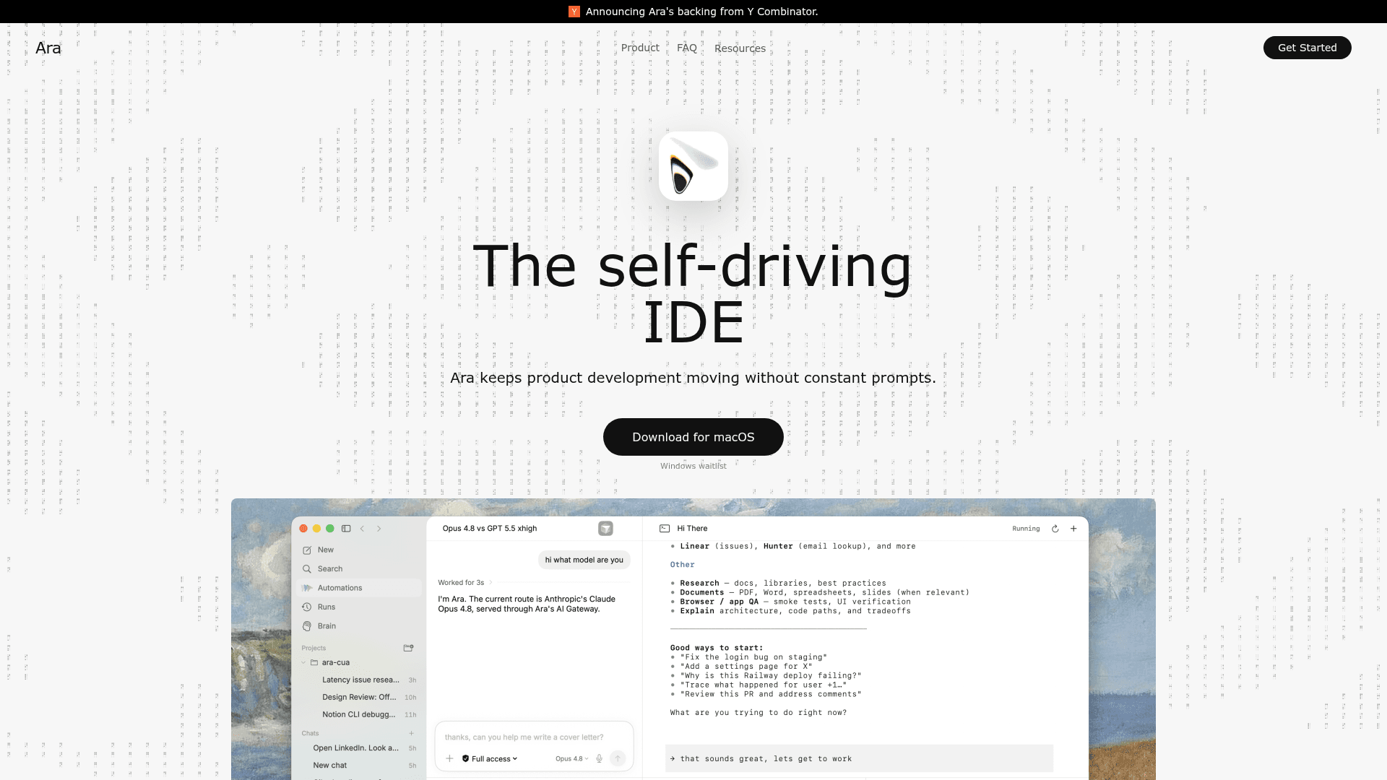Collapse the ara-cua project folder
Viewport: 1387px width, 780px height.
303,662
